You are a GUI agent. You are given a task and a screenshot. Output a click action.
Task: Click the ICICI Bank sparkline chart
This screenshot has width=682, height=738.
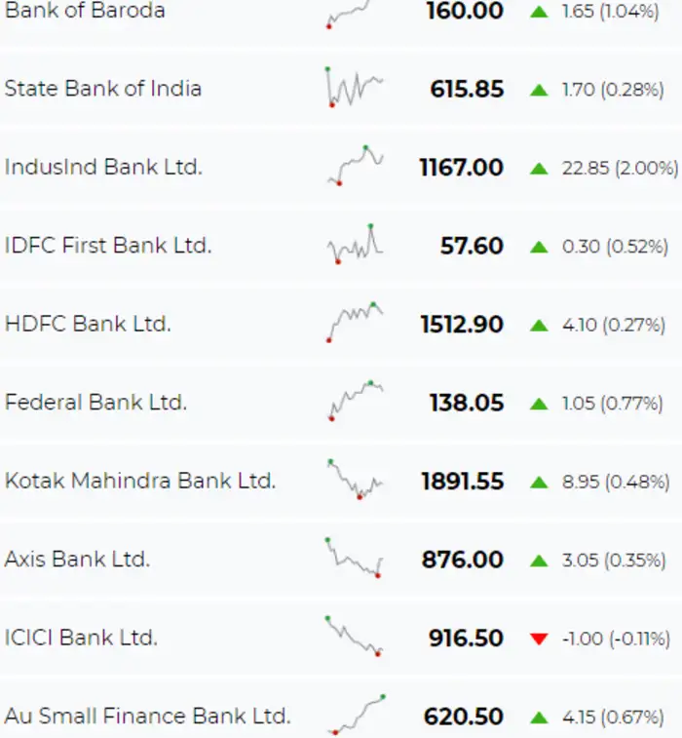pyautogui.click(x=354, y=636)
